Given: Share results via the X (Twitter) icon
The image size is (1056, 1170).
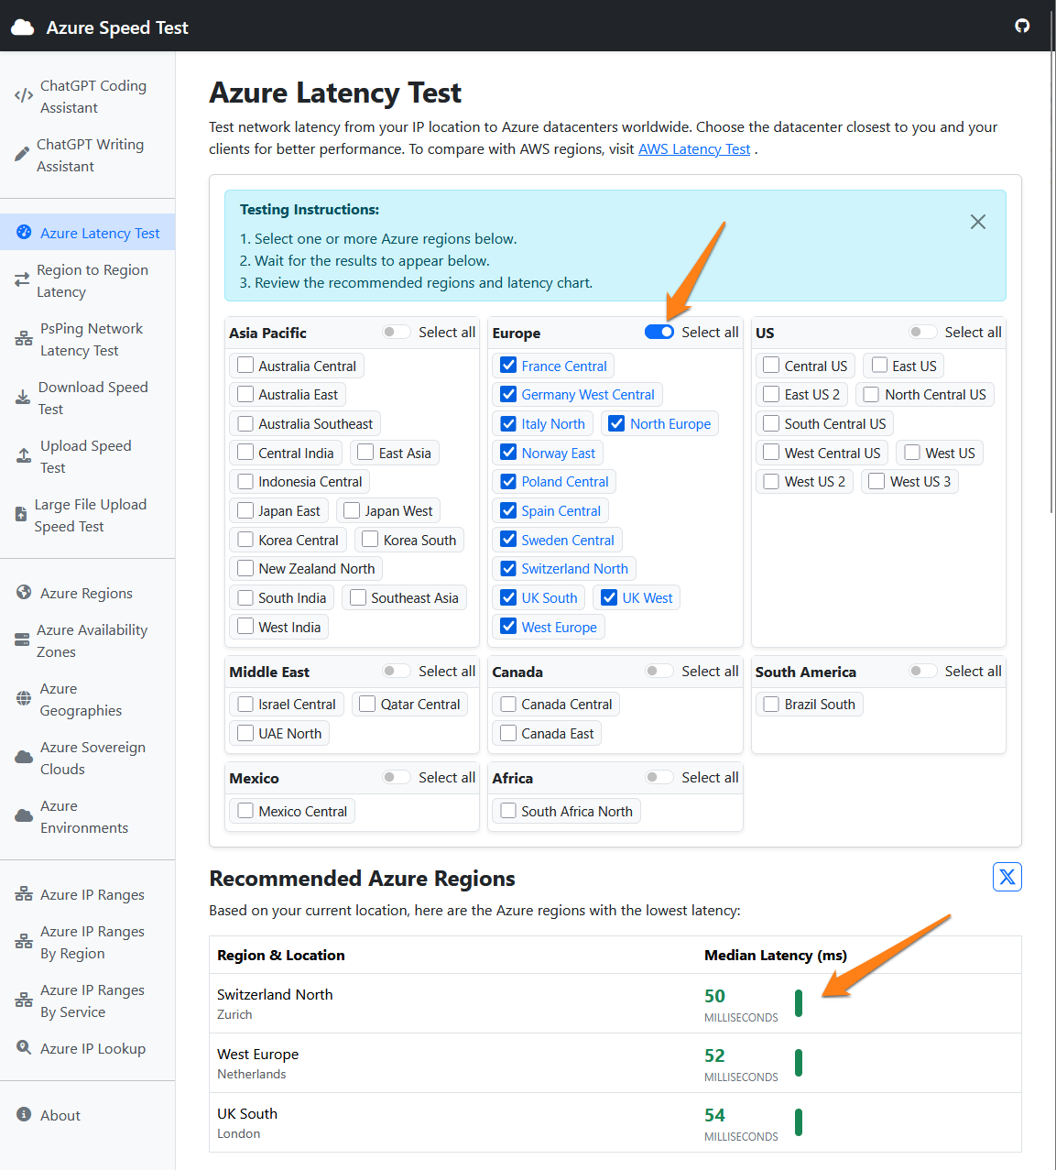Looking at the screenshot, I should point(1007,877).
